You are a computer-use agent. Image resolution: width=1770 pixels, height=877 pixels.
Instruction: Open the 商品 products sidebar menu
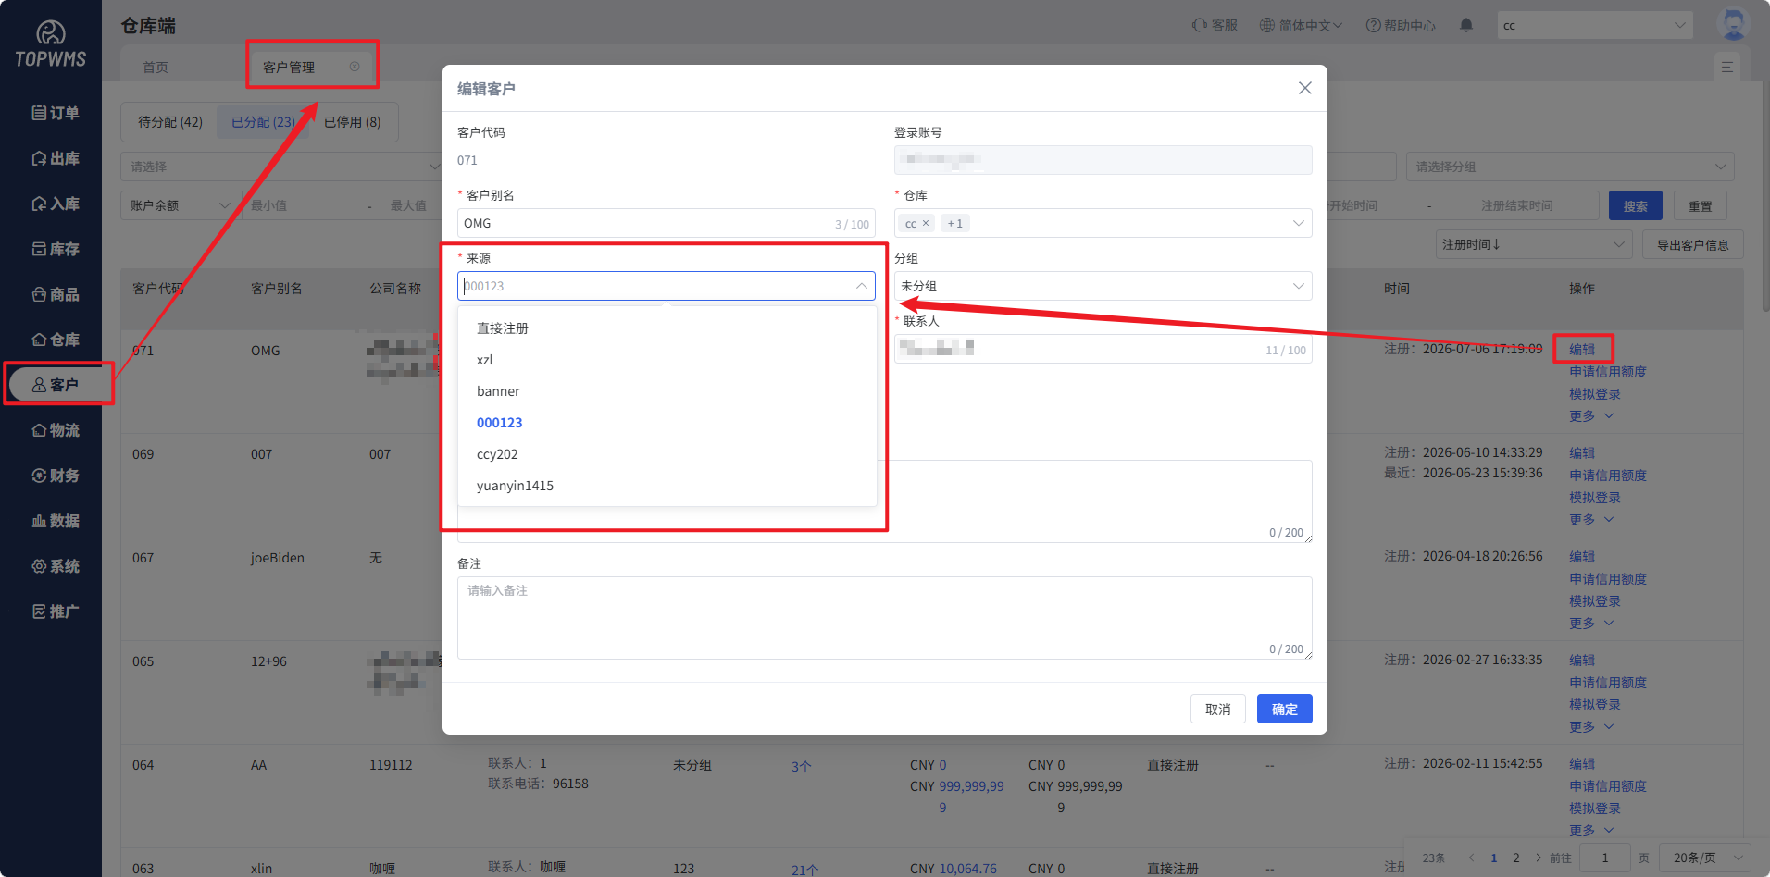pyautogui.click(x=56, y=294)
